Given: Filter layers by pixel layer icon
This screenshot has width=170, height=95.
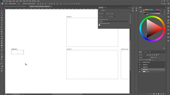Looking at the screenshot, I should pyautogui.click(x=148, y=55).
